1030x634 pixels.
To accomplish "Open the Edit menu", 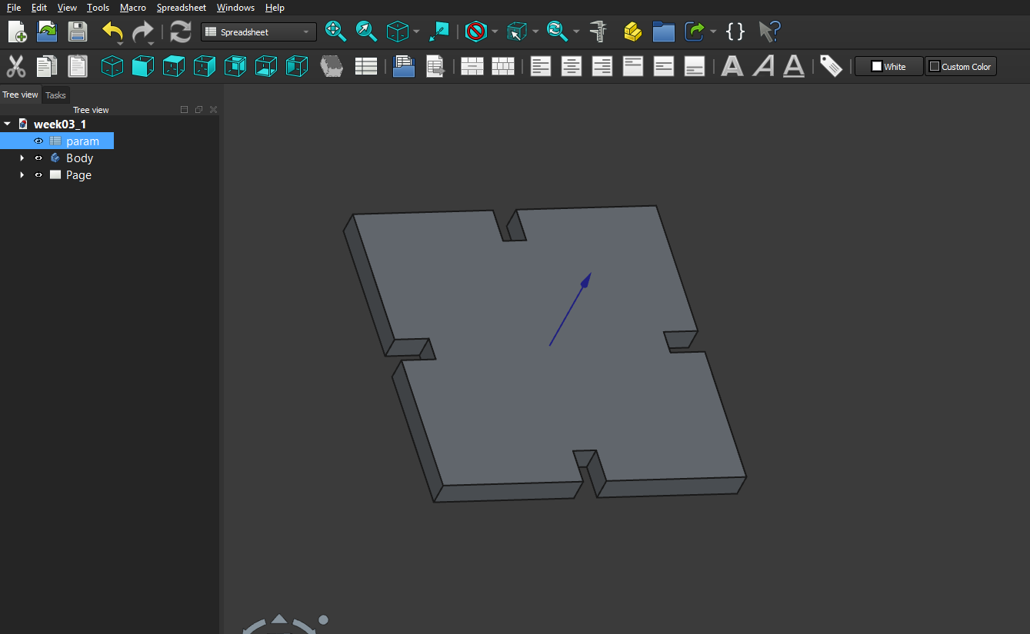I will [x=39, y=8].
